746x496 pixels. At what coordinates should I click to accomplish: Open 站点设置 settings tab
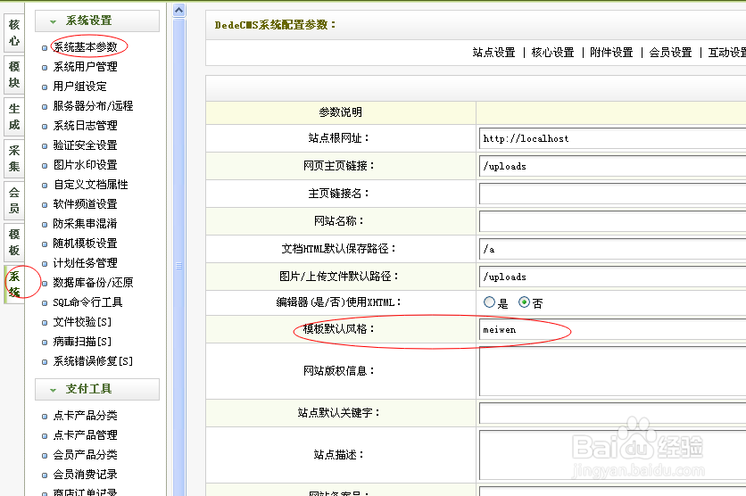(493, 53)
